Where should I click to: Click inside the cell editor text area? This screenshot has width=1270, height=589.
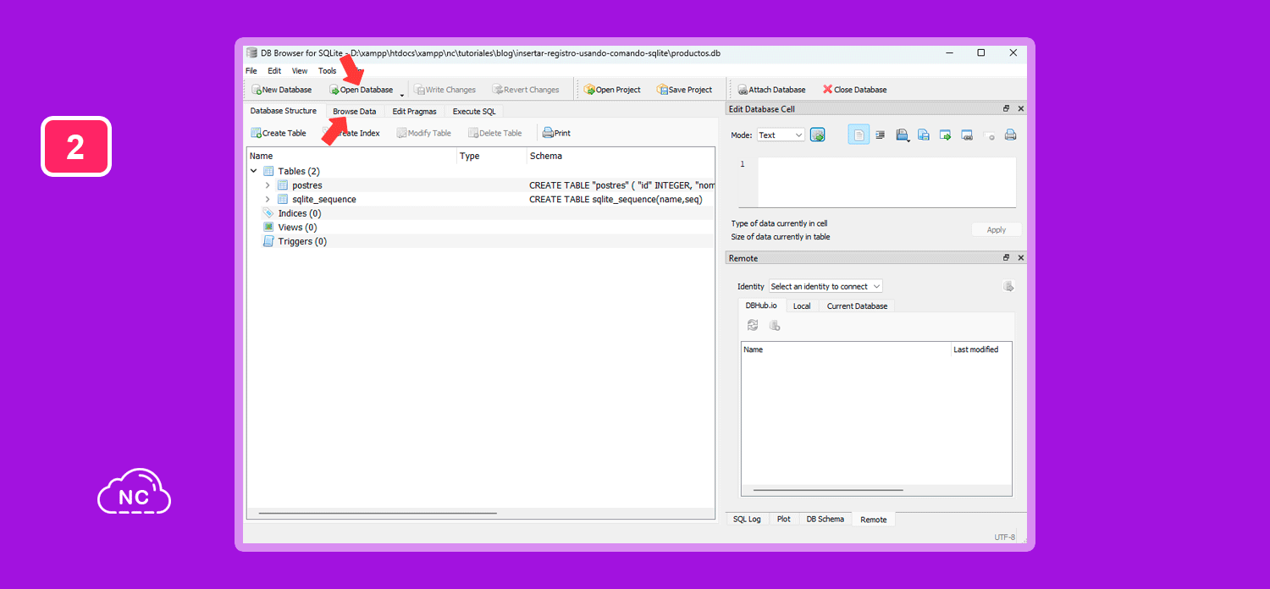coord(886,182)
